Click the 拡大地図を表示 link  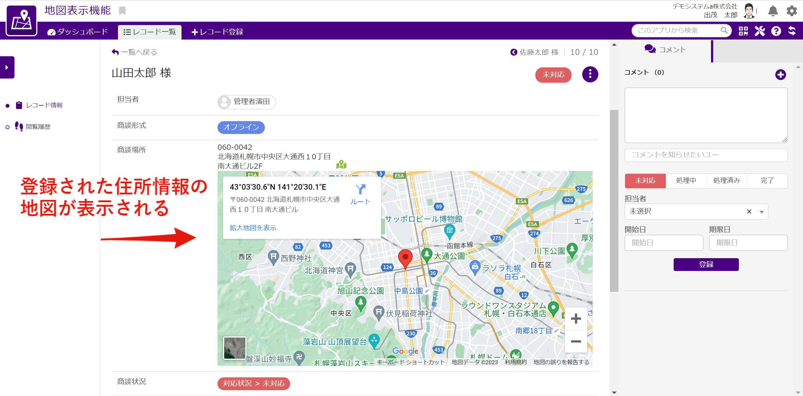253,228
